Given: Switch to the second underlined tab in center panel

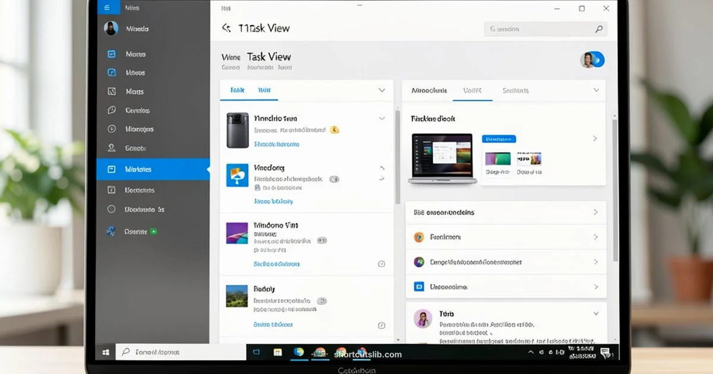Looking at the screenshot, I should click(x=264, y=90).
